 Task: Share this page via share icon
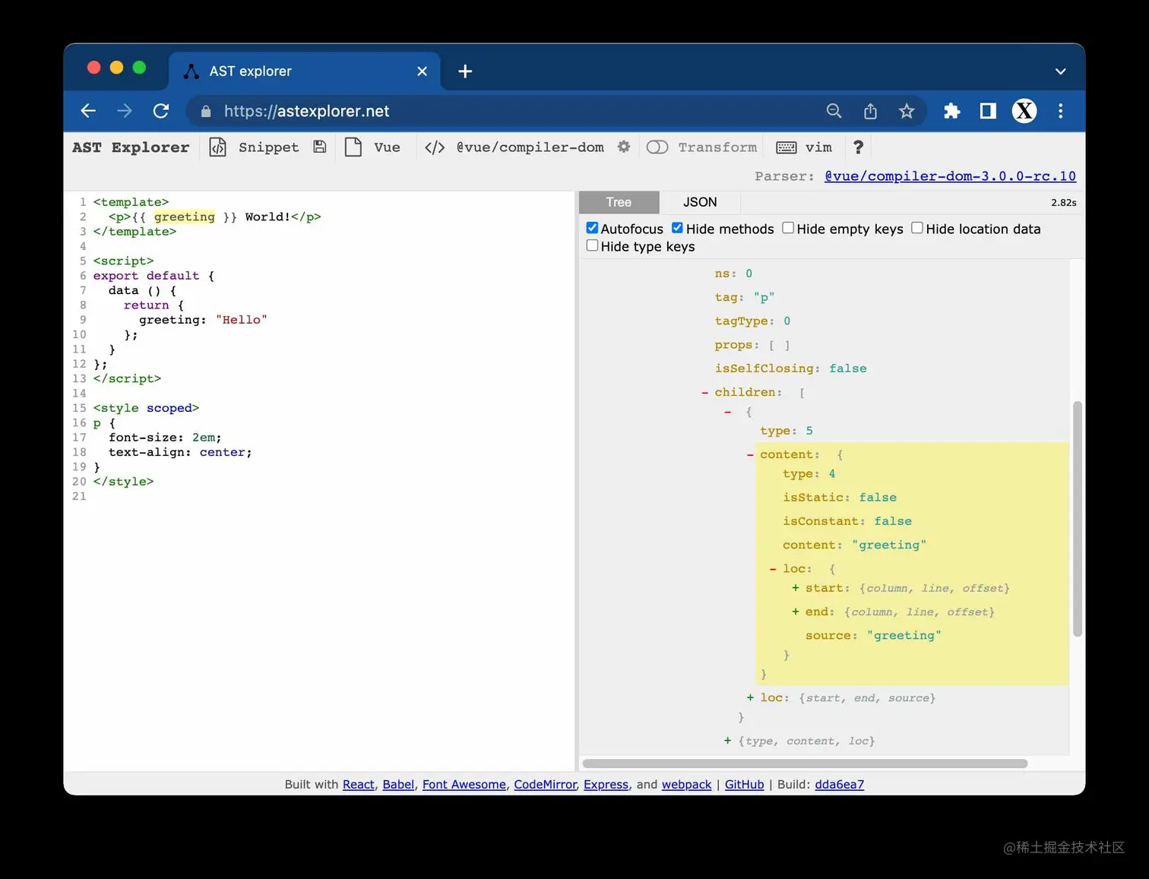870,111
